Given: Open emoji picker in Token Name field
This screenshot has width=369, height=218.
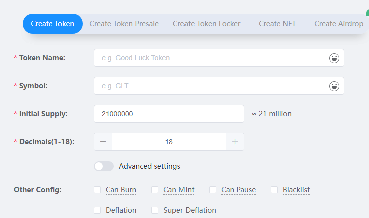Looking at the screenshot, I should [334, 58].
